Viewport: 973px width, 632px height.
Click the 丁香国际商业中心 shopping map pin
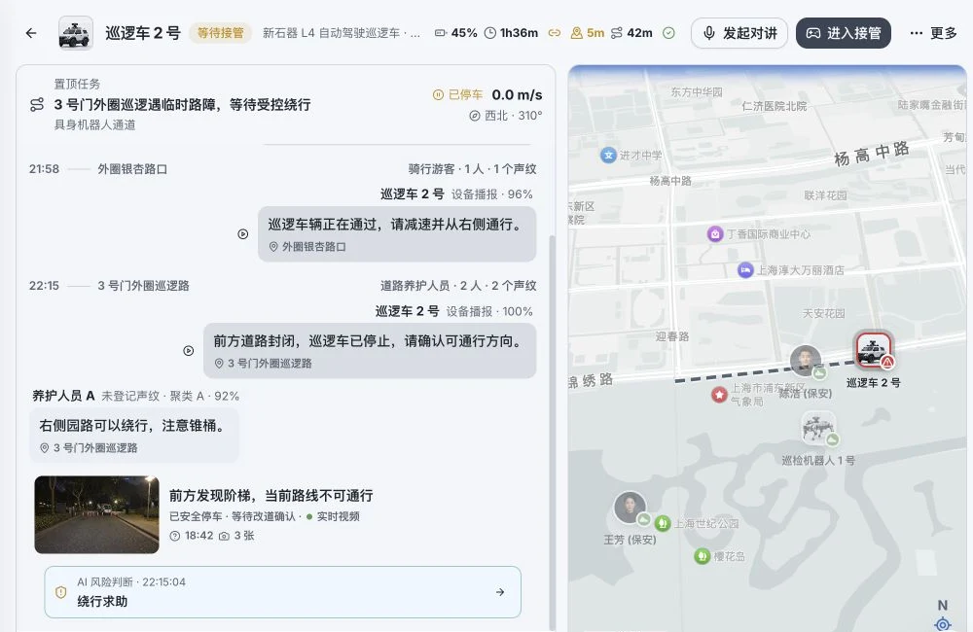[715, 234]
